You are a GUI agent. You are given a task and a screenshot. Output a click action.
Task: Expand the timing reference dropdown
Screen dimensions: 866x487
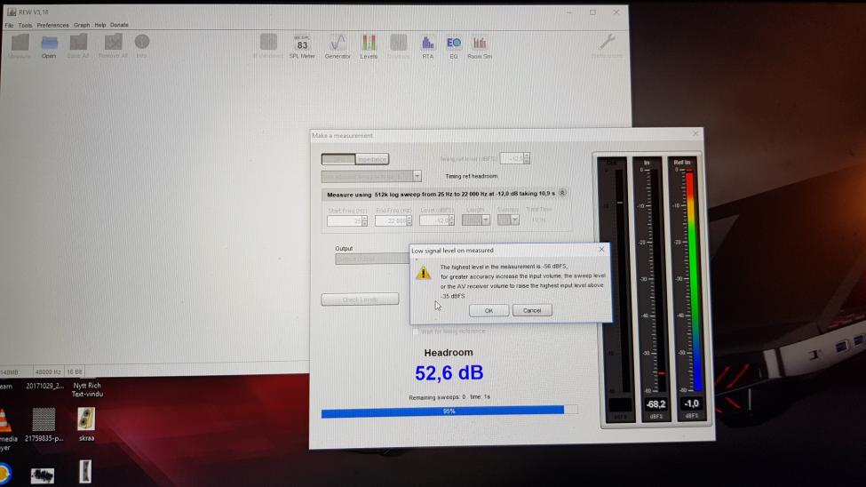coord(417,176)
